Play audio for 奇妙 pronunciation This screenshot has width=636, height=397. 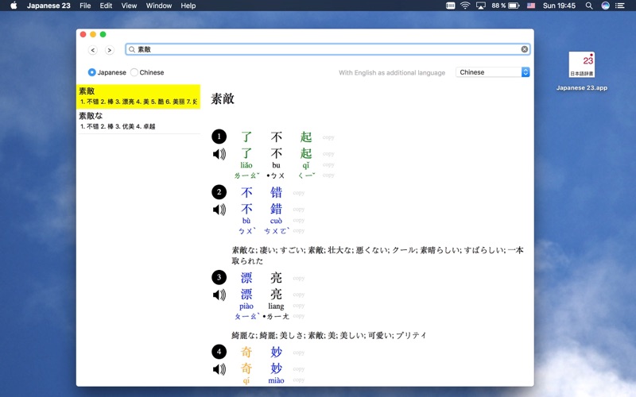pyautogui.click(x=219, y=369)
